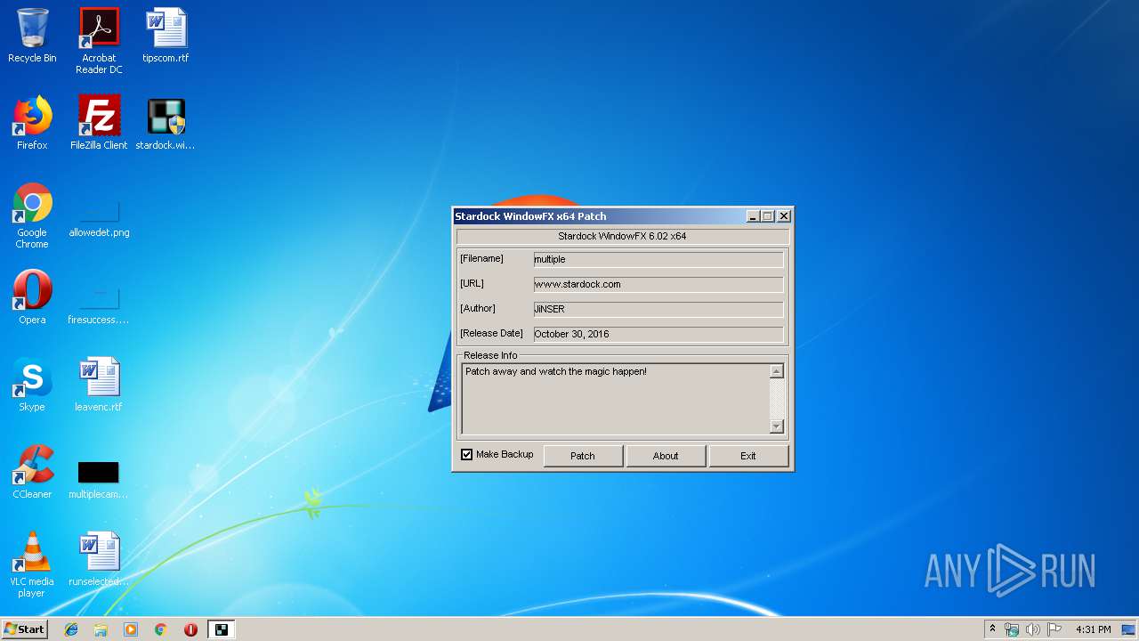The height and width of the screenshot is (641, 1139).
Task: Open the Start menu
Action: pos(25,629)
